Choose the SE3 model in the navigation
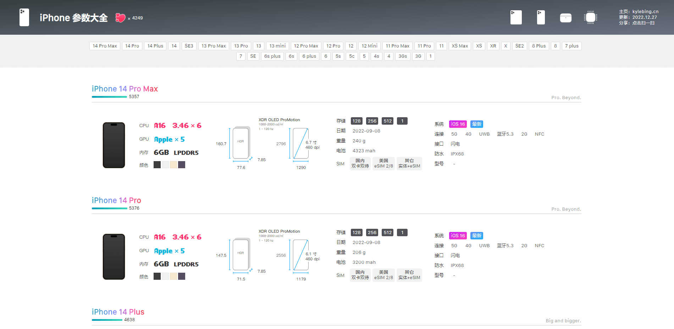The image size is (674, 329). (189, 46)
